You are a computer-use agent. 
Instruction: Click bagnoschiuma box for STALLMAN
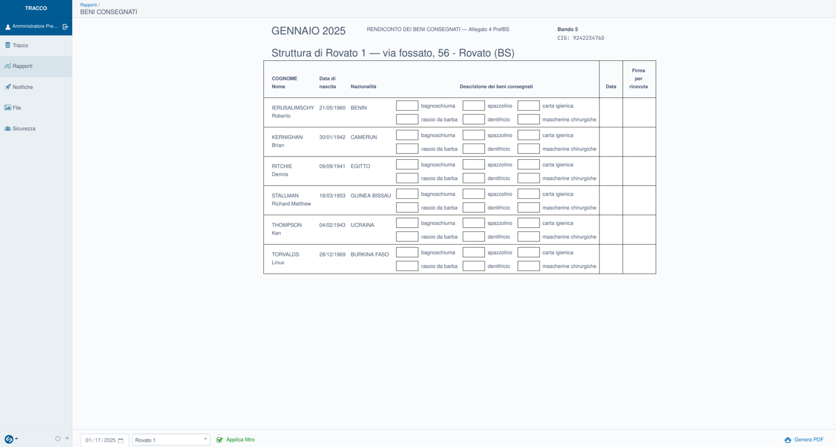pyautogui.click(x=407, y=194)
